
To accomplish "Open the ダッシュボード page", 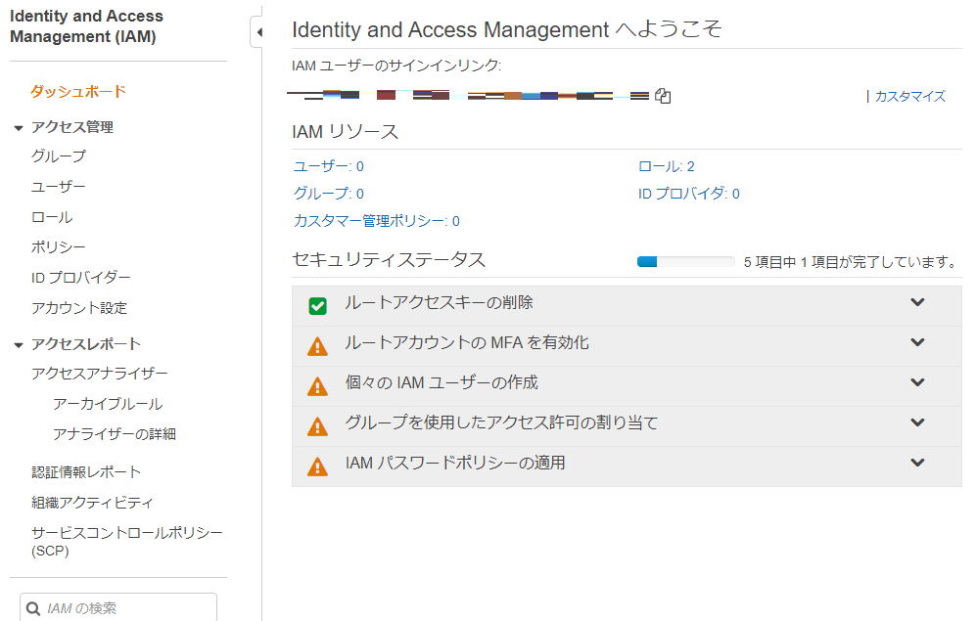I will [x=78, y=92].
